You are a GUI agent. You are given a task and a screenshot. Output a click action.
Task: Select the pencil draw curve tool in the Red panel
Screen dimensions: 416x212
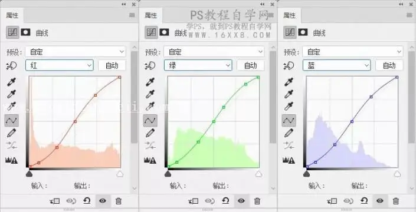11,133
